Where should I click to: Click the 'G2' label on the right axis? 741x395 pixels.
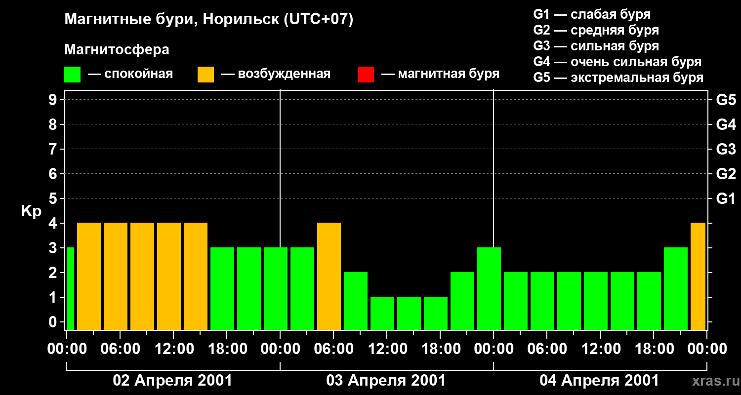[726, 174]
